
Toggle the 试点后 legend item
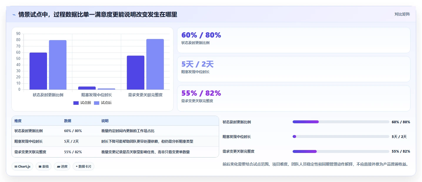pyautogui.click(x=103, y=103)
